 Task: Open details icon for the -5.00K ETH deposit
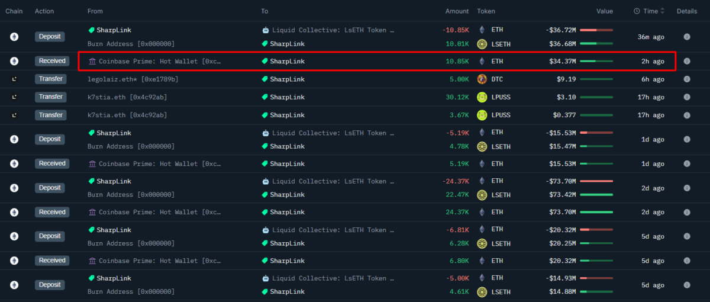[687, 285]
